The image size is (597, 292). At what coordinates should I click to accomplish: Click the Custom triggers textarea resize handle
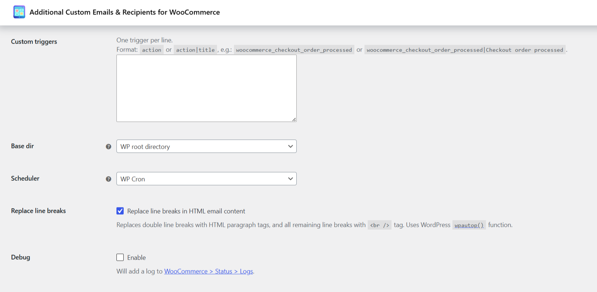click(294, 120)
